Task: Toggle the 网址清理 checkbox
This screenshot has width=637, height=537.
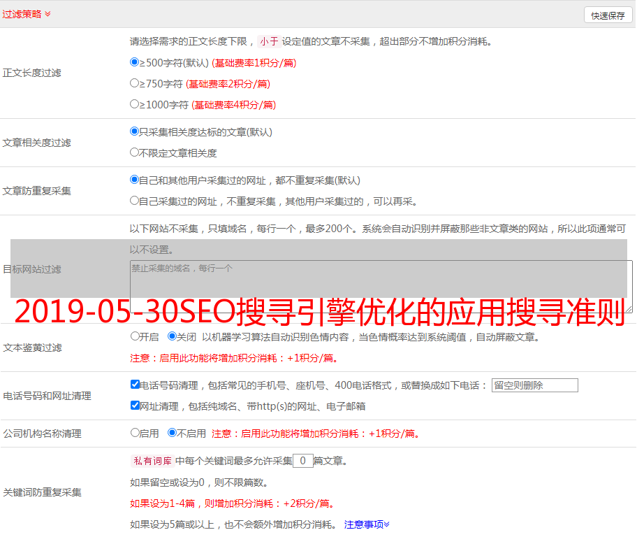Action: 136,406
